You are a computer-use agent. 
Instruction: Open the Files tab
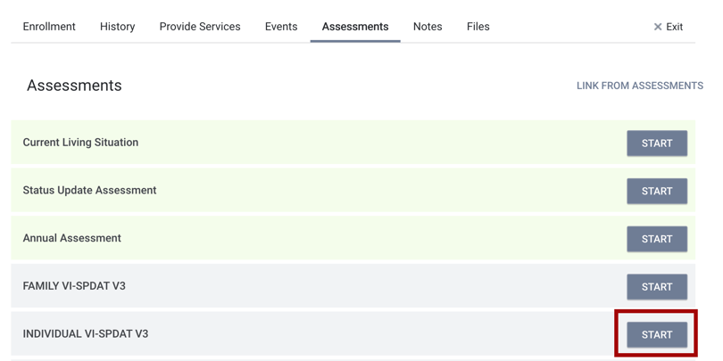(478, 27)
